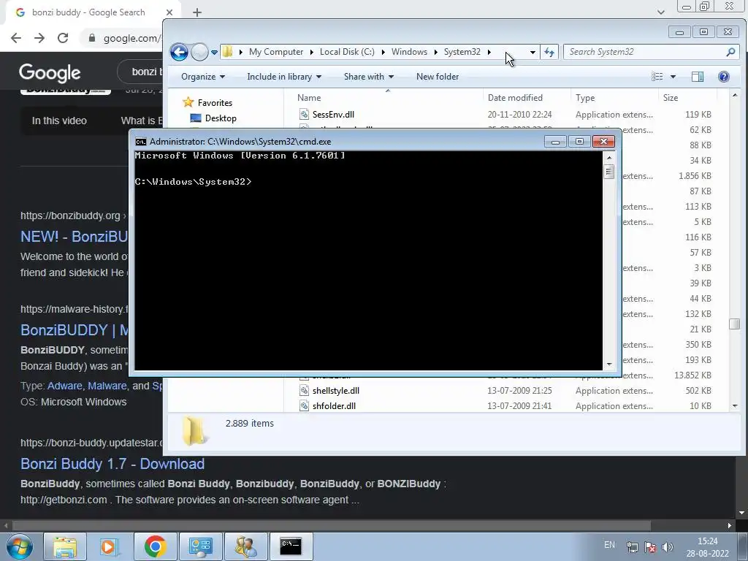Switch to cmd from taskbar
The image size is (748, 561).
[291, 546]
